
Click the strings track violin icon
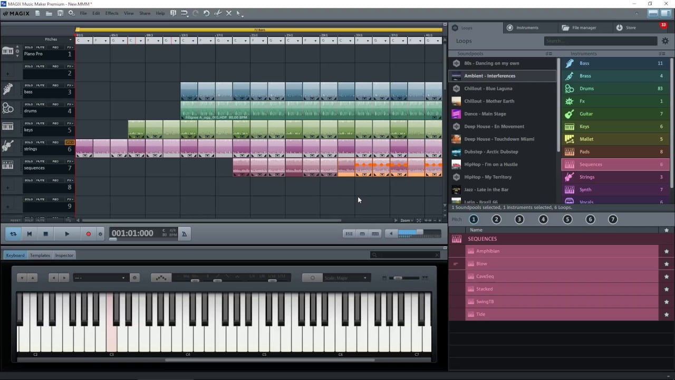pos(7,146)
